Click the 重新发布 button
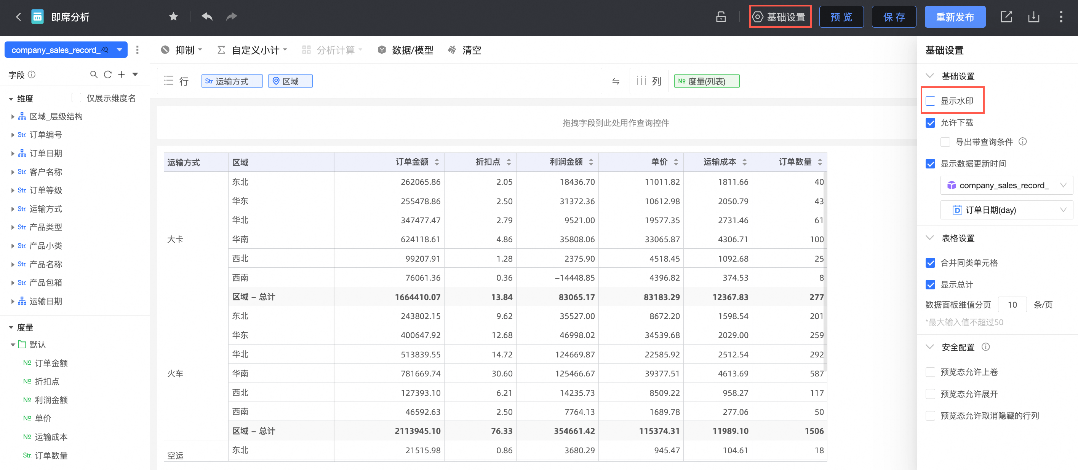The image size is (1078, 470). click(x=955, y=17)
